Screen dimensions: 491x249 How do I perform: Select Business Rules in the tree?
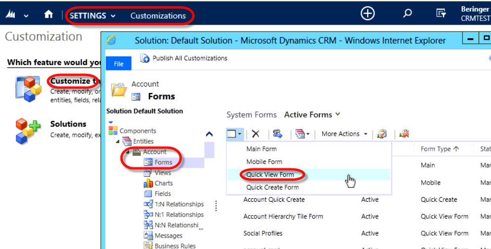(x=175, y=246)
